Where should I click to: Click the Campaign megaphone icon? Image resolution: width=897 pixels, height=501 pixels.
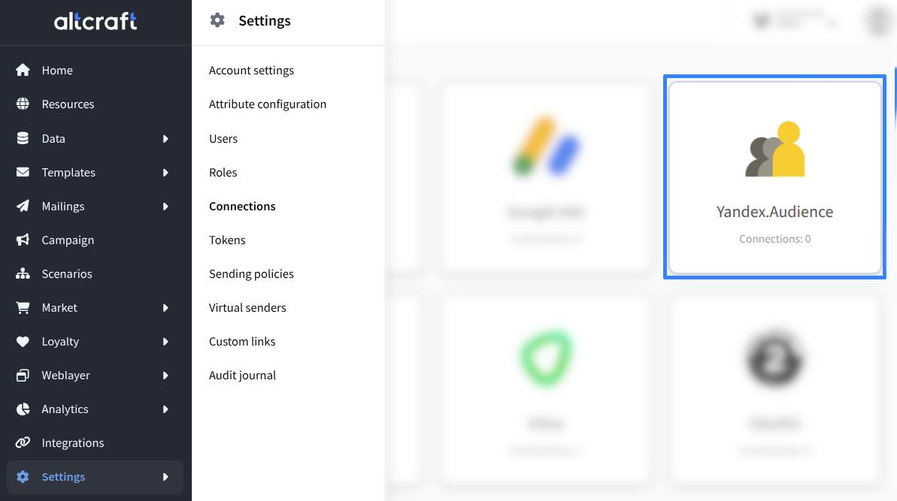click(x=23, y=240)
